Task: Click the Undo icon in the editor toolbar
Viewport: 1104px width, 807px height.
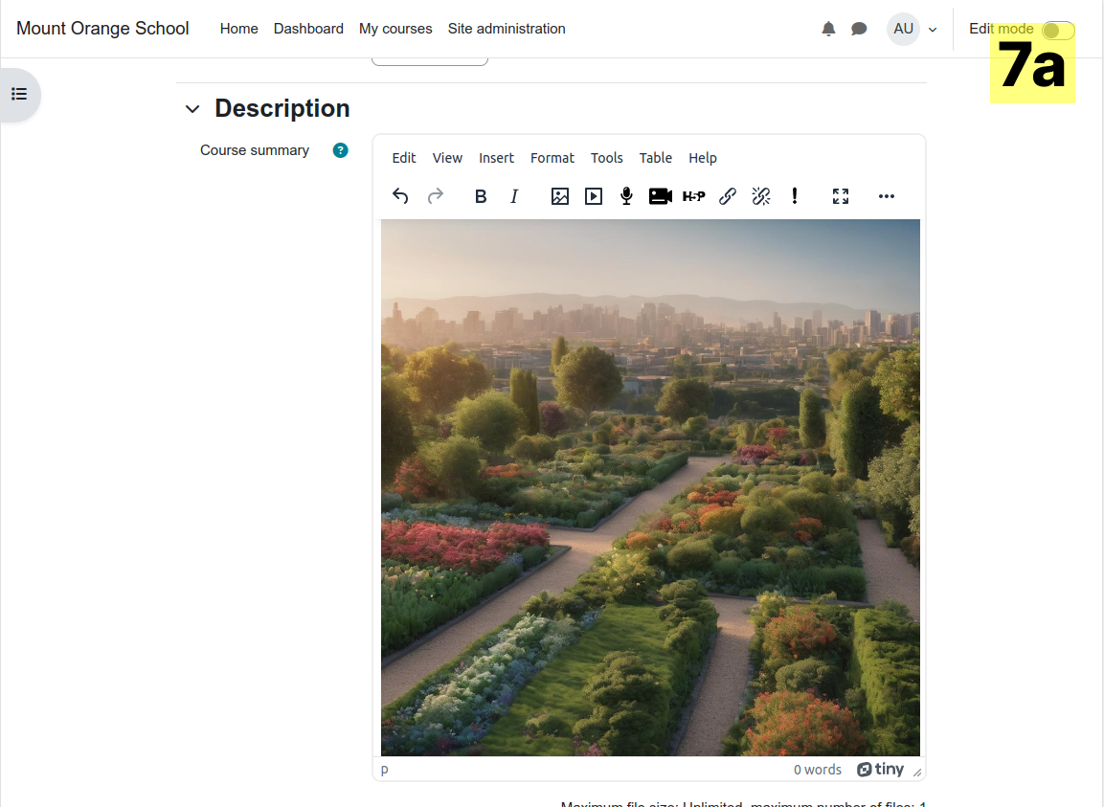Action: point(400,195)
